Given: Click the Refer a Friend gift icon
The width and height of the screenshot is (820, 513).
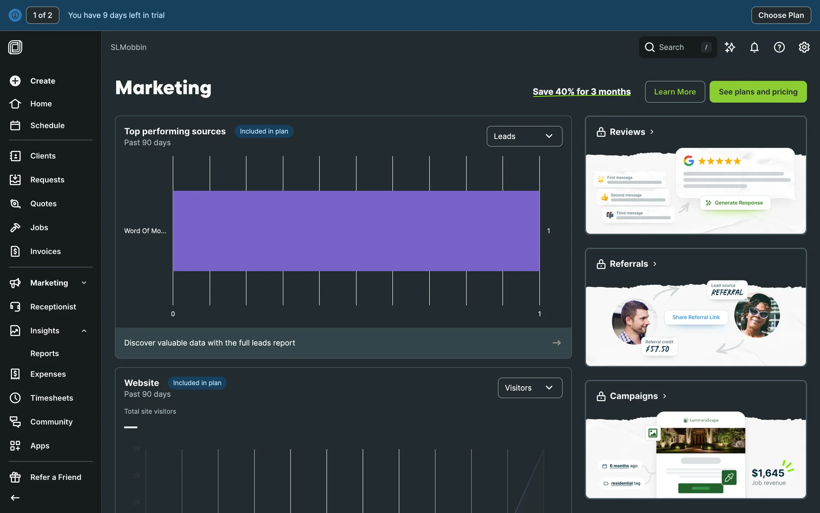Looking at the screenshot, I should coord(15,477).
